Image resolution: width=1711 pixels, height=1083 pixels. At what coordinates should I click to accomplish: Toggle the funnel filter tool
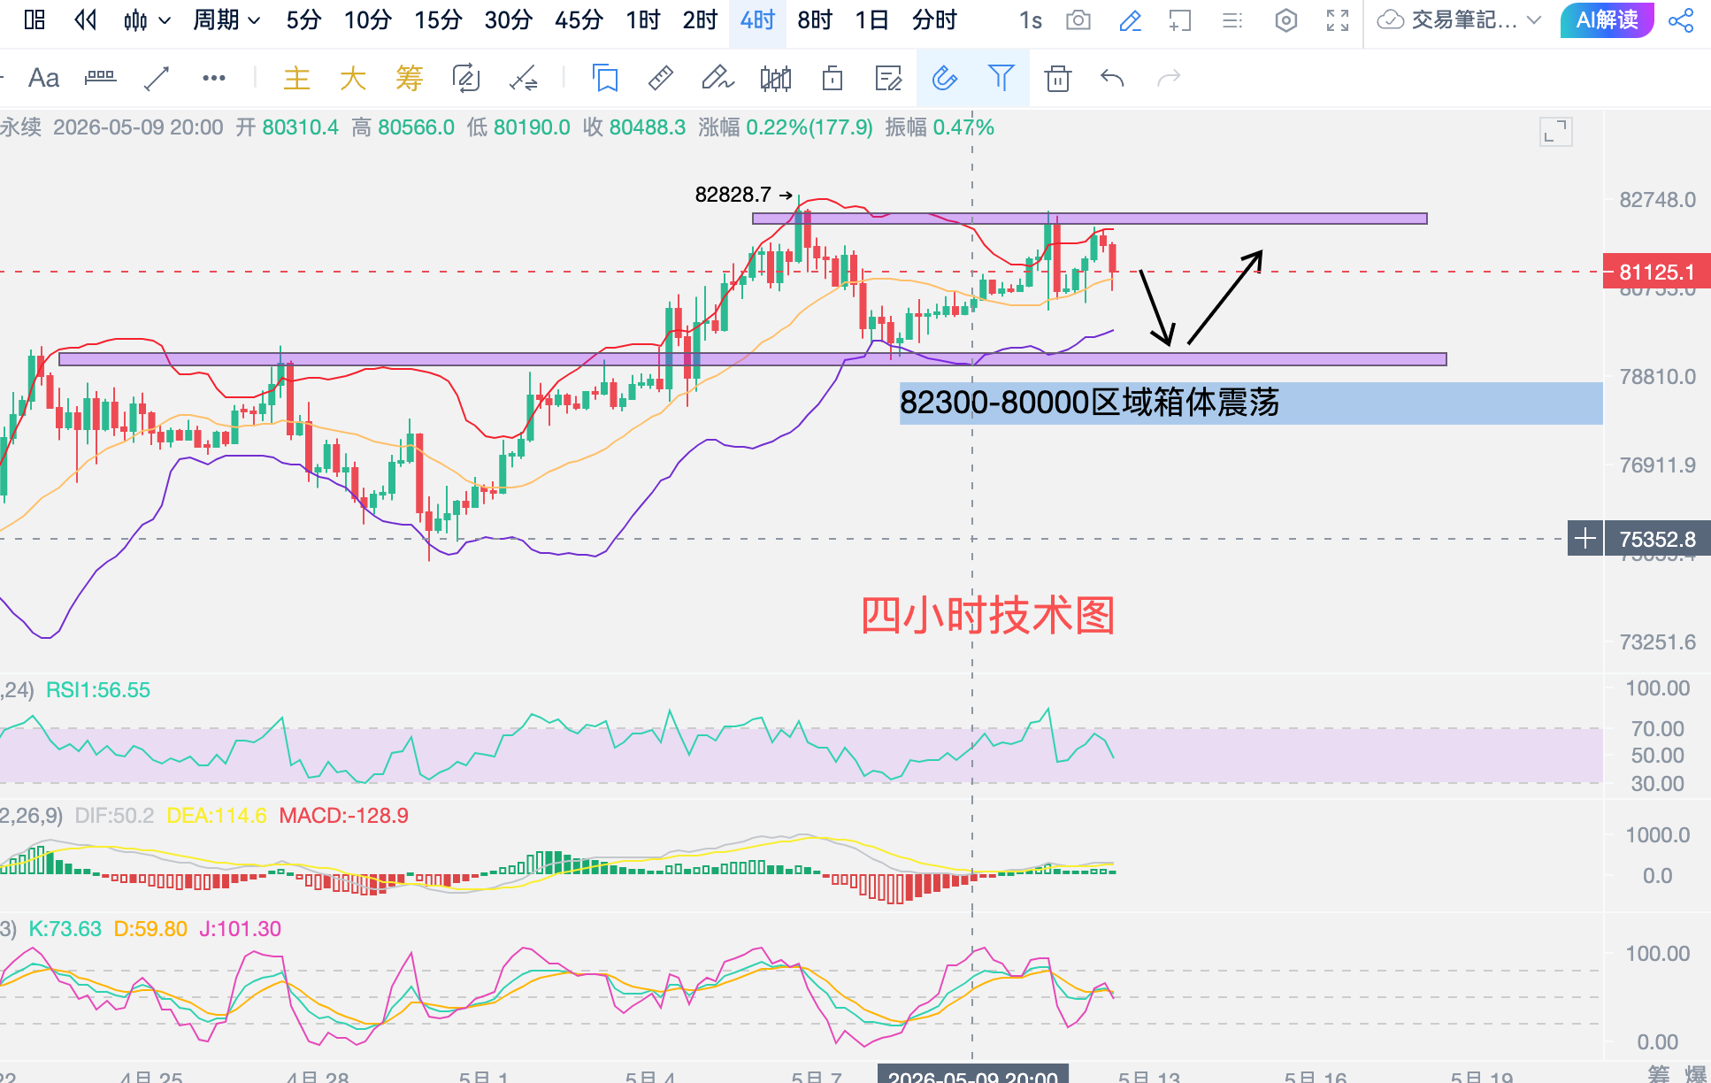tap(1001, 79)
